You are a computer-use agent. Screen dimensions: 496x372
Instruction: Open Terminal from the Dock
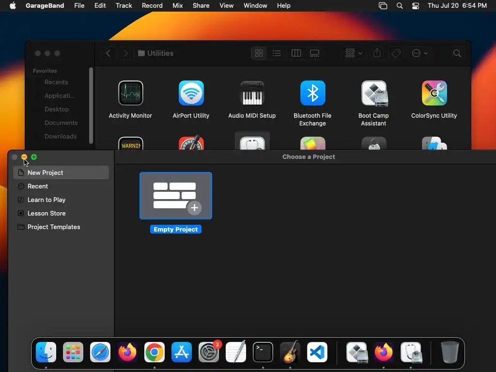[x=263, y=352]
